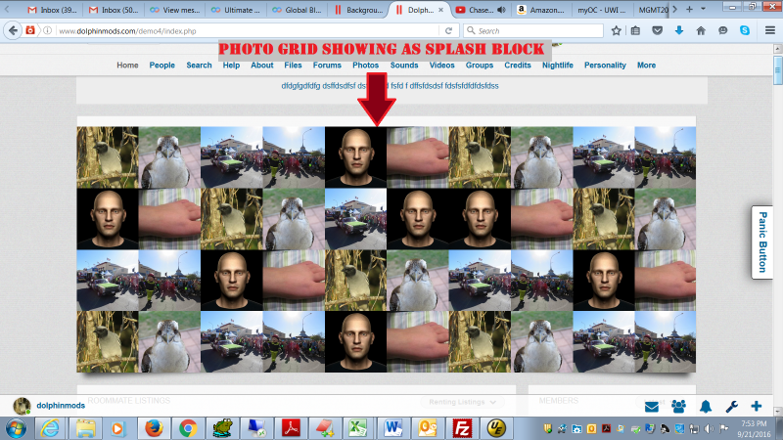Screen dimensions: 783x440
Task: Click the dolphinmods profile avatar
Action: [22, 406]
